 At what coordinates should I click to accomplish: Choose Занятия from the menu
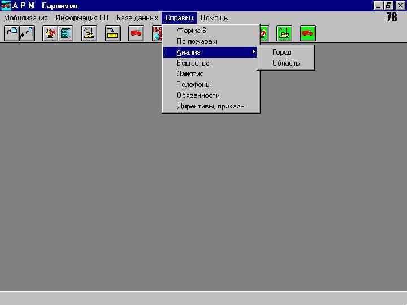[x=210, y=74]
